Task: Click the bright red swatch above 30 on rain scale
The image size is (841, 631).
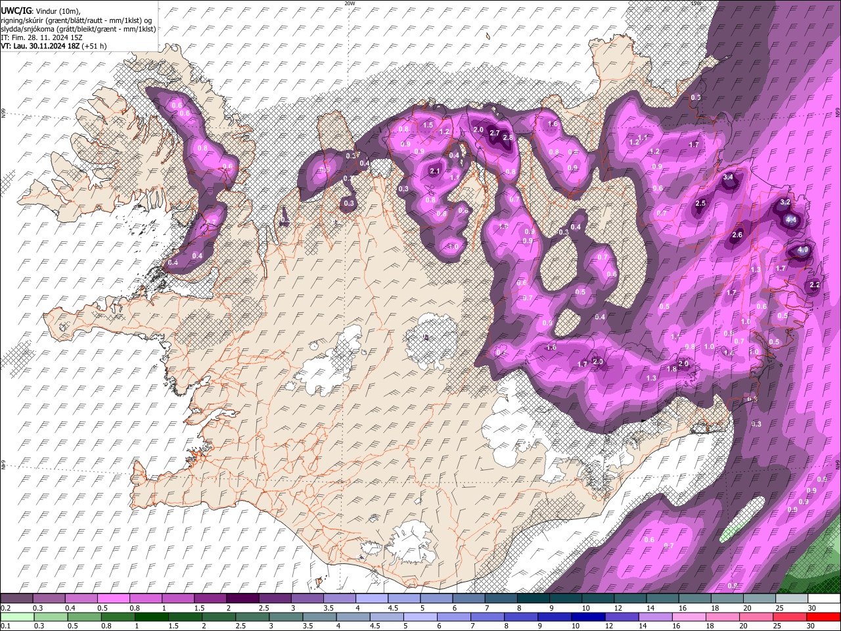Action: point(823,617)
